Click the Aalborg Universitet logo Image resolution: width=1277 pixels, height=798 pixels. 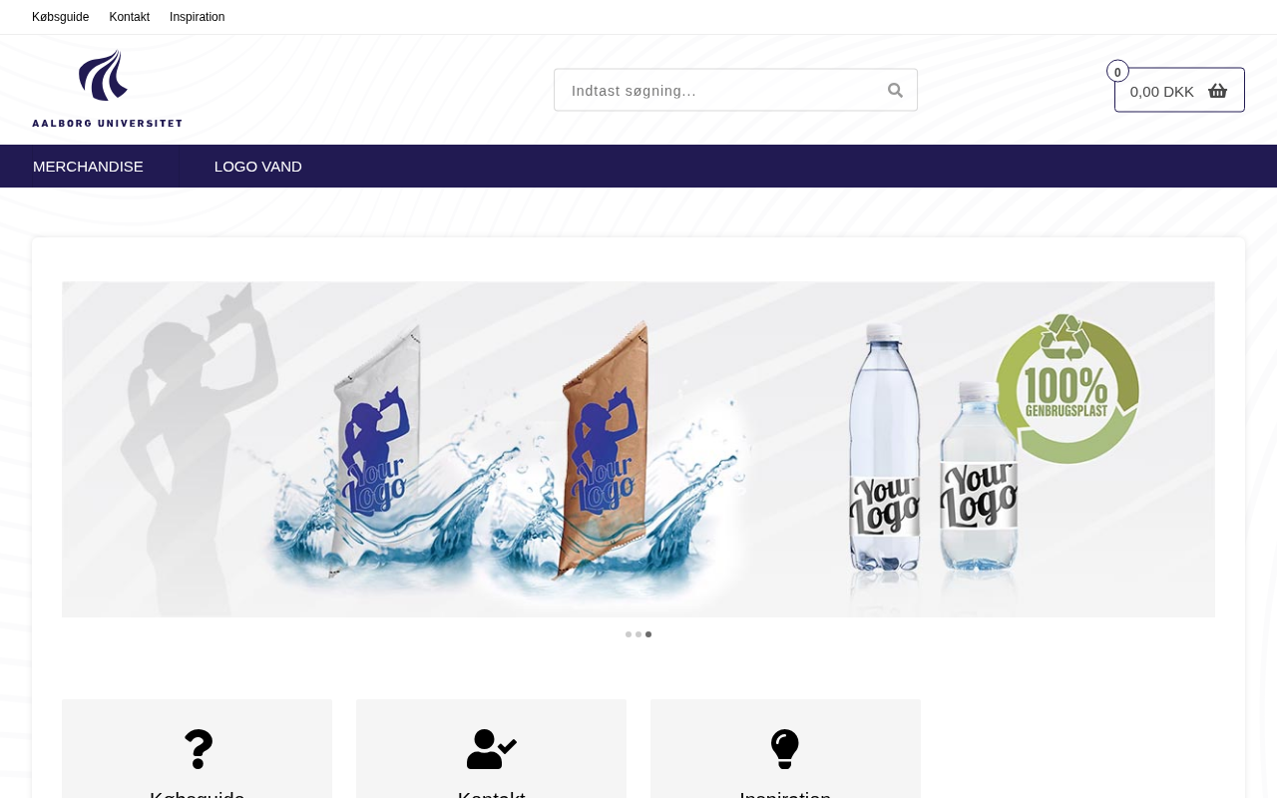click(x=107, y=89)
